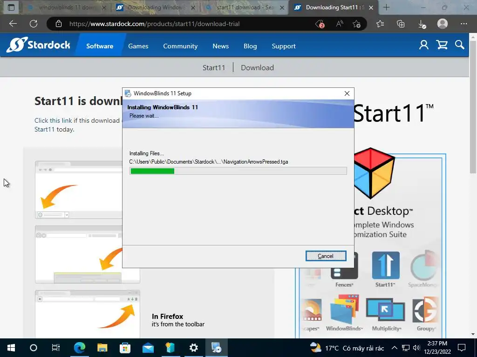477x357 pixels.
Task: Open the notification center
Action: pos(462,348)
